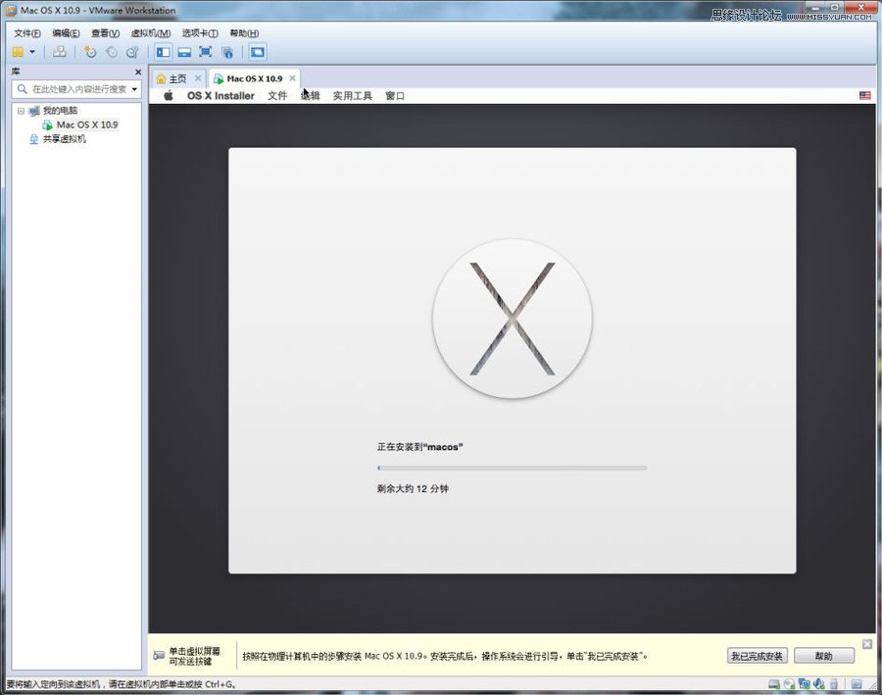Open the snapshot manager
Viewport: 882px width, 695px height.
pyautogui.click(x=133, y=52)
